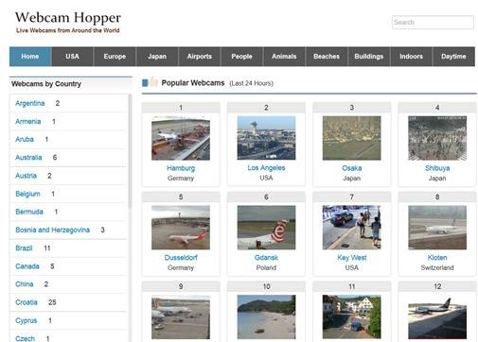
Task: Open Austria webcams
Action: [x=26, y=176]
